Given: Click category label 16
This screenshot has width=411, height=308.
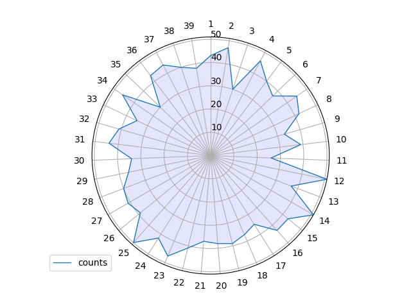Looking at the screenshot, I should [x=297, y=253].
